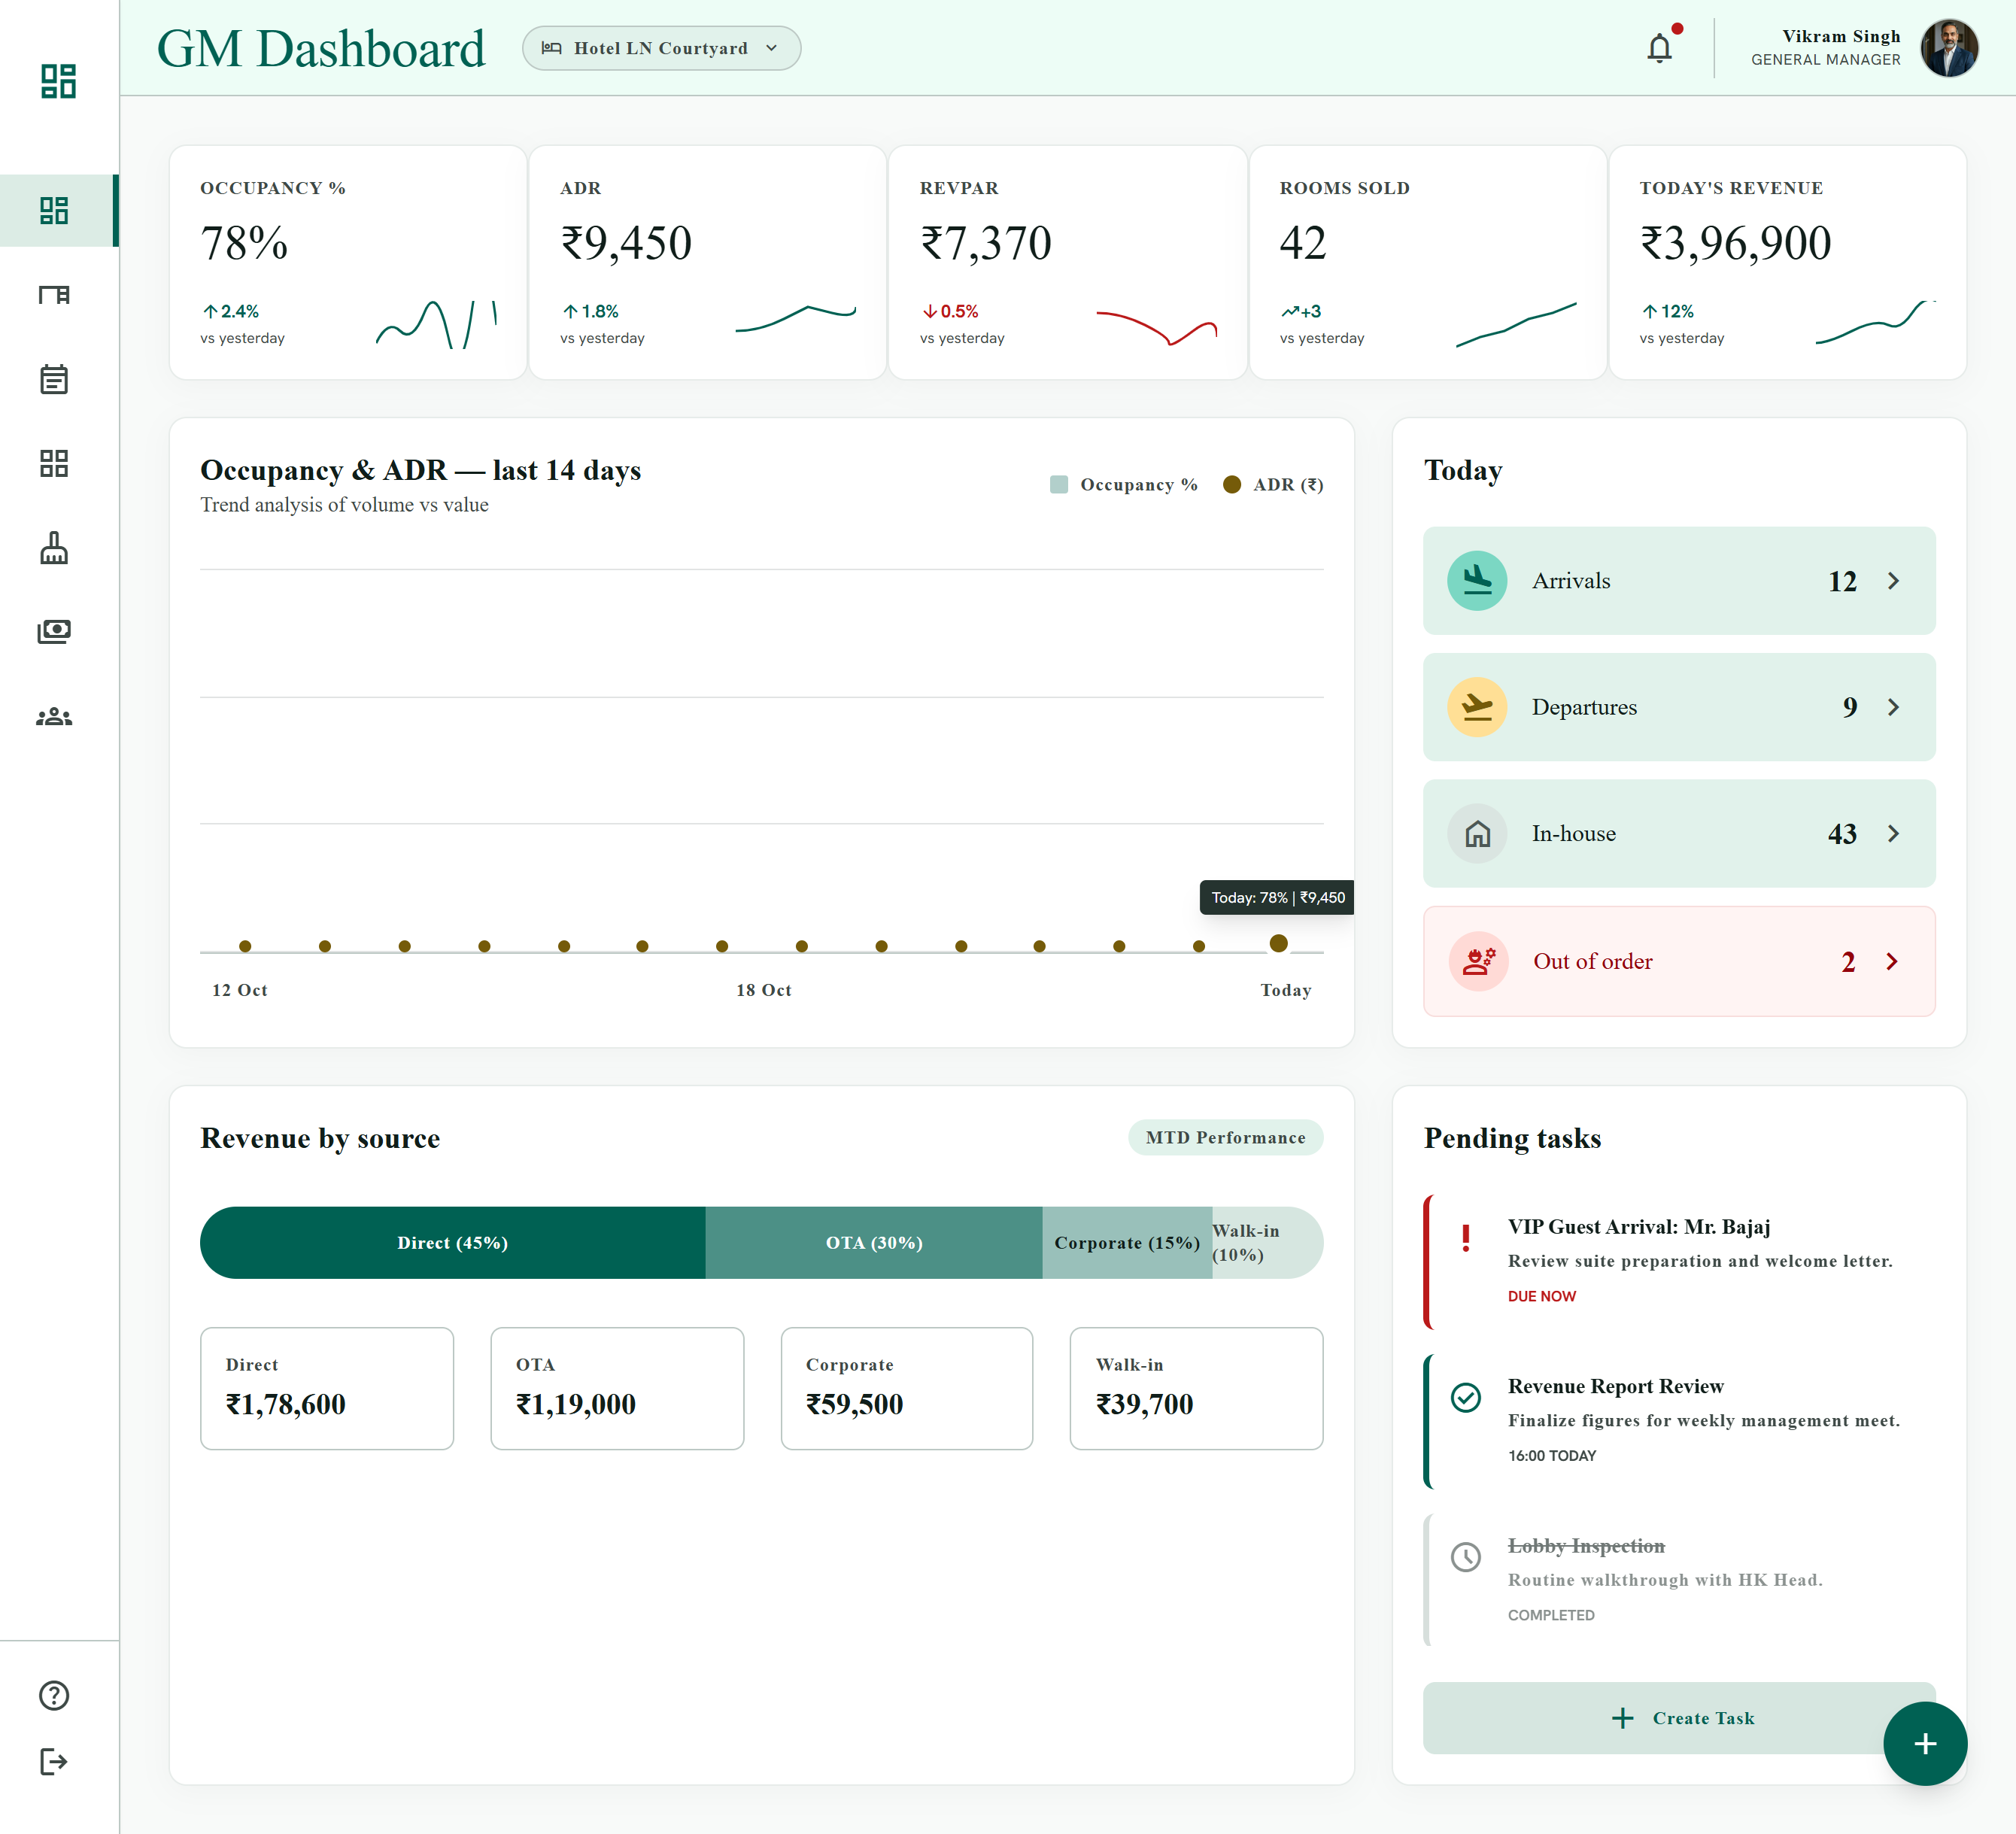
Task: Expand the Arrivals row chevron
Action: pyautogui.click(x=1893, y=581)
